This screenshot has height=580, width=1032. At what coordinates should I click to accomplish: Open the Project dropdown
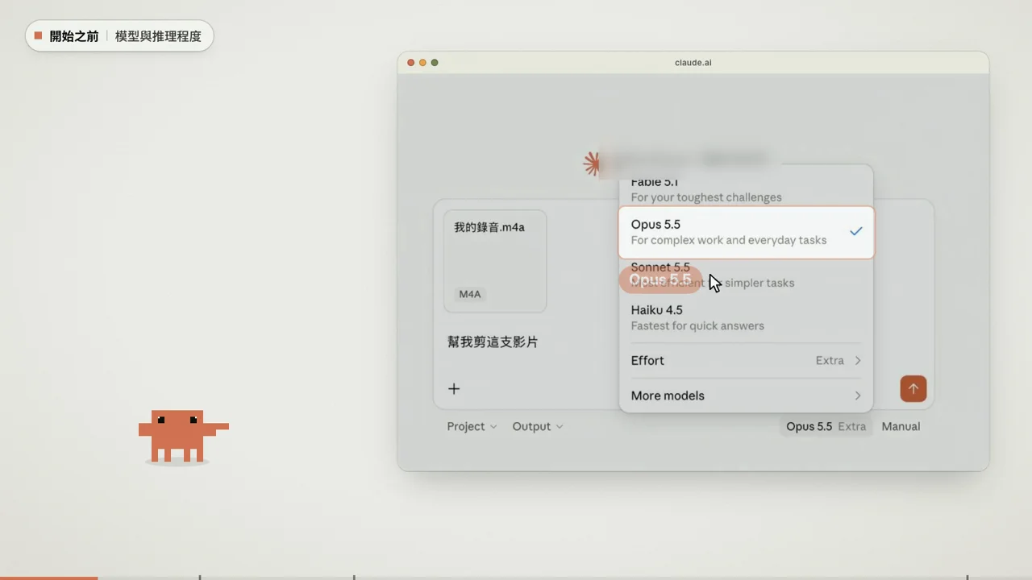pyautogui.click(x=472, y=426)
